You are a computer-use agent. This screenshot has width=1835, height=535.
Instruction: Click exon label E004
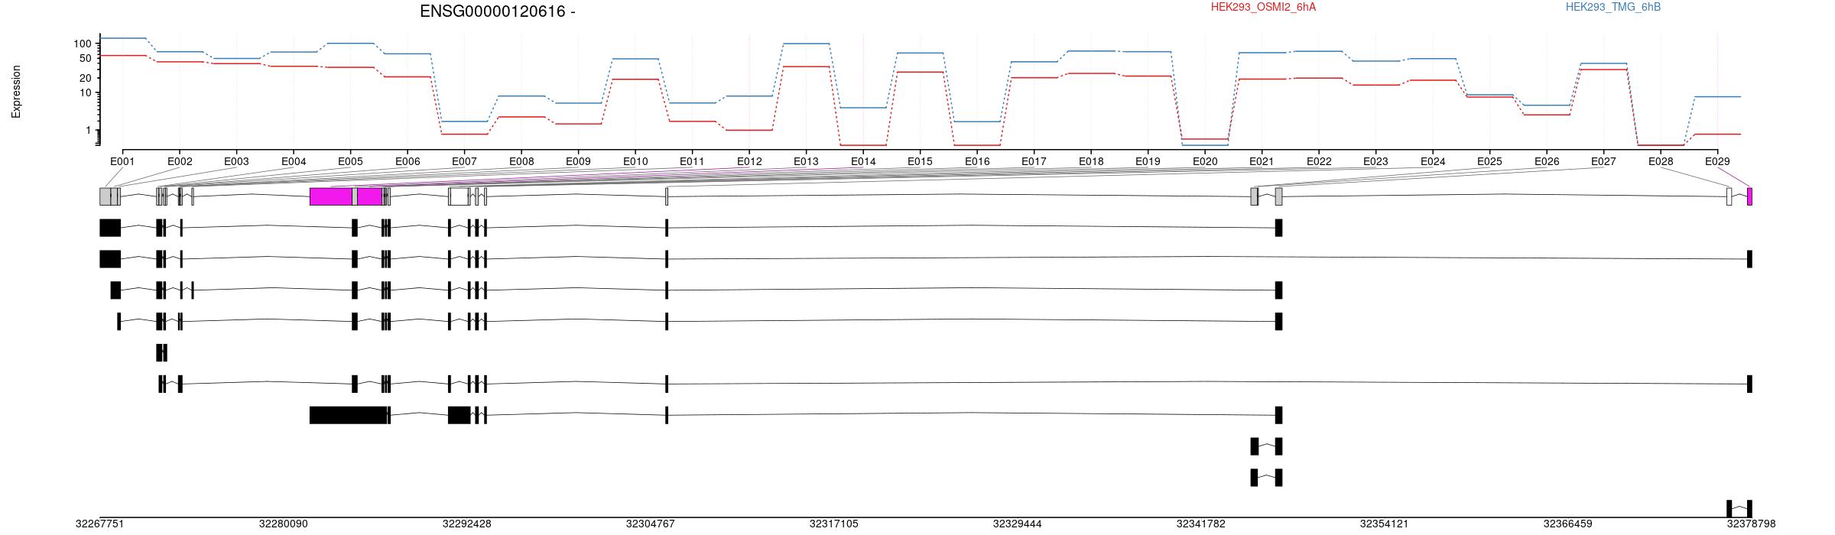click(x=294, y=161)
